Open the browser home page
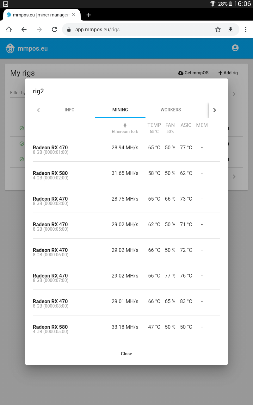This screenshot has width=253, height=405. [x=9, y=29]
